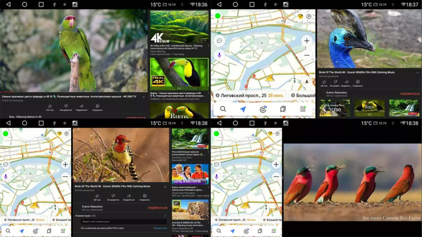Open the navigation arrow tab in top-right map
The width and height of the screenshot is (422, 237).
[243, 109]
